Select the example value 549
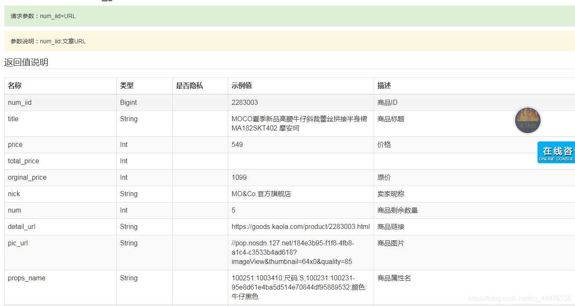This screenshot has width=575, height=306. point(237,144)
